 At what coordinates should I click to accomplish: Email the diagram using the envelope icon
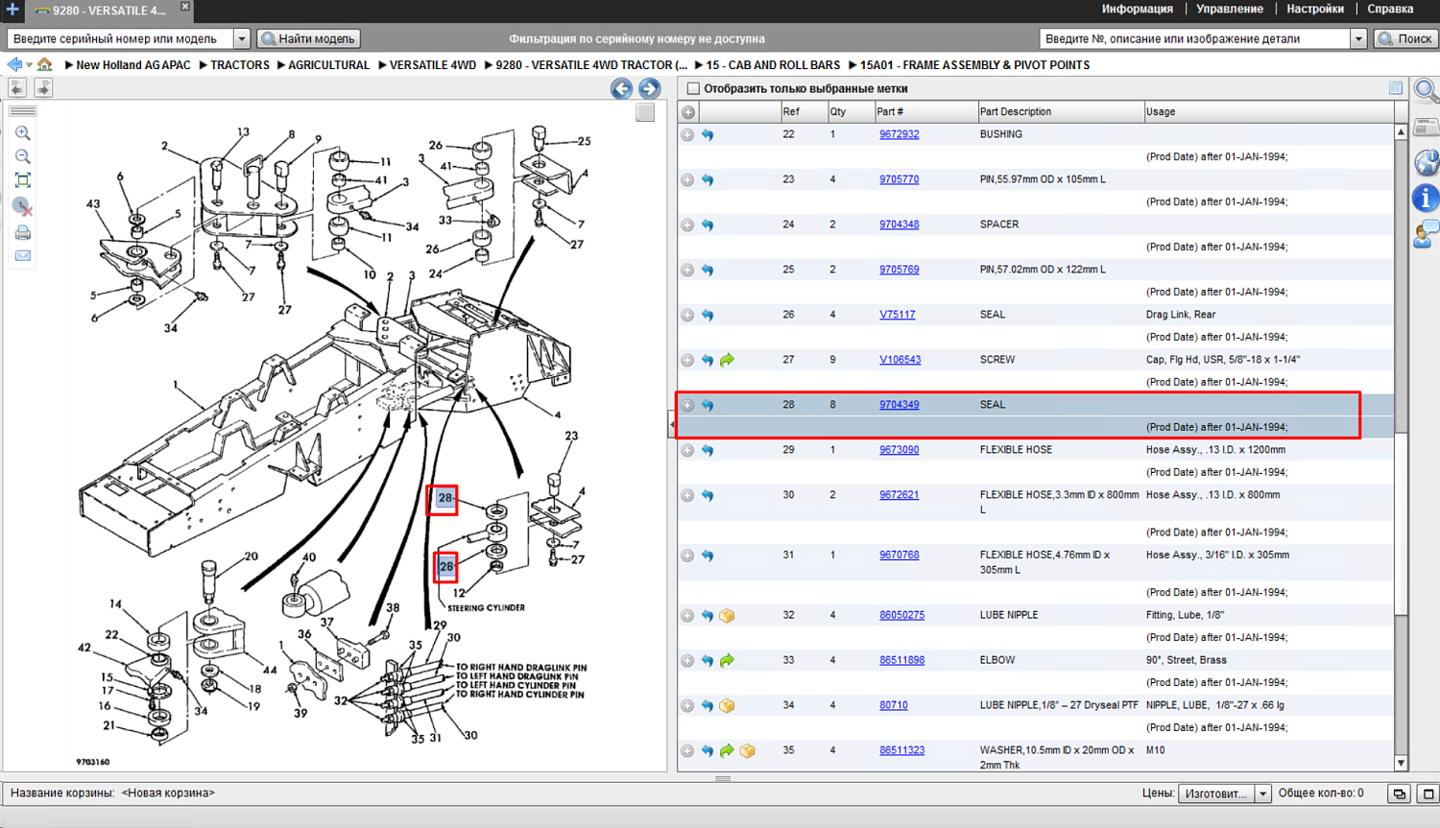23,256
